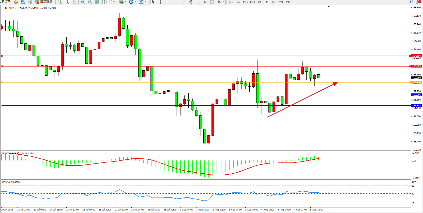423x213 pixels.
Task: Click the red 164.104 price line label
Action: coord(416,56)
